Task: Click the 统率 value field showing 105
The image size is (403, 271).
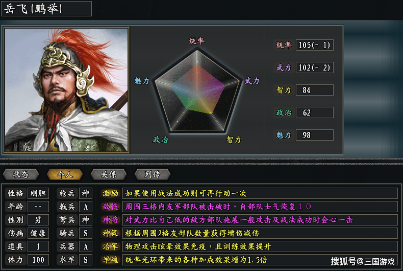Action: [315, 45]
